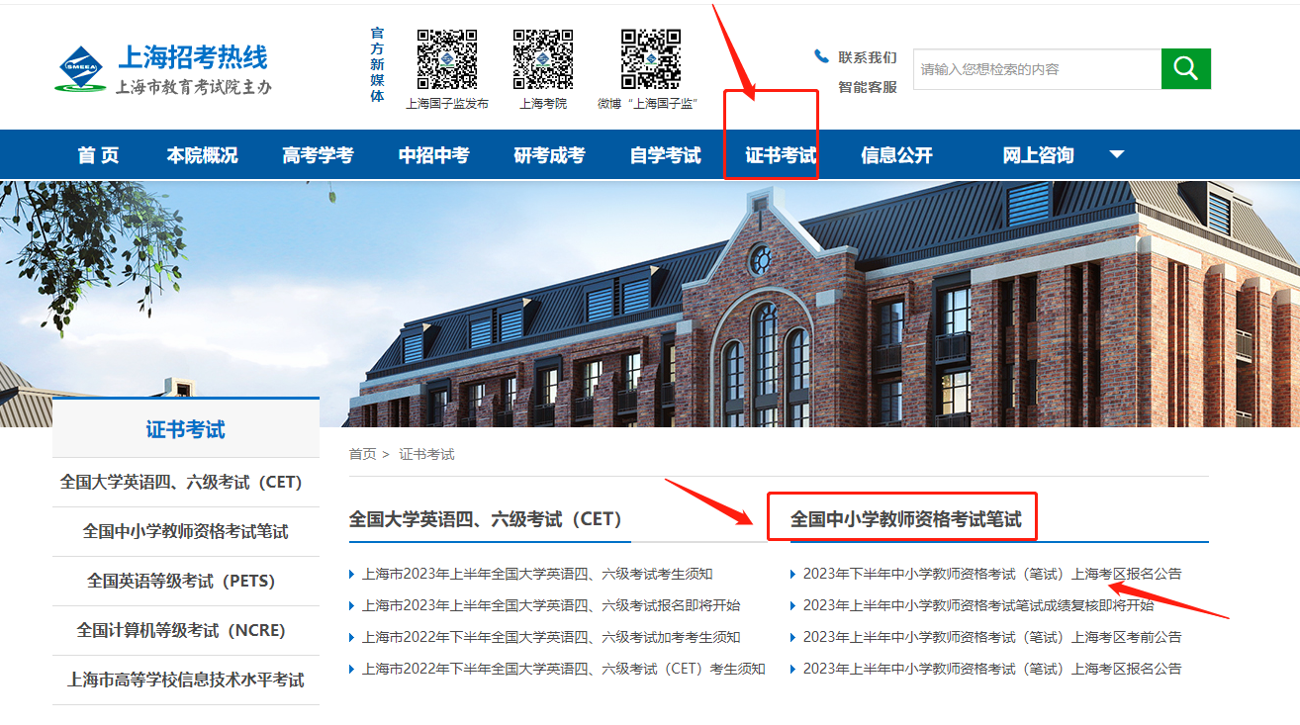Screen dimensions: 1300x725
Task: Click the 上海考院 QR code
Action: point(543,59)
